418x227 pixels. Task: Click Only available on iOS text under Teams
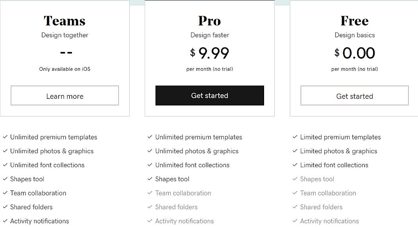pos(64,69)
